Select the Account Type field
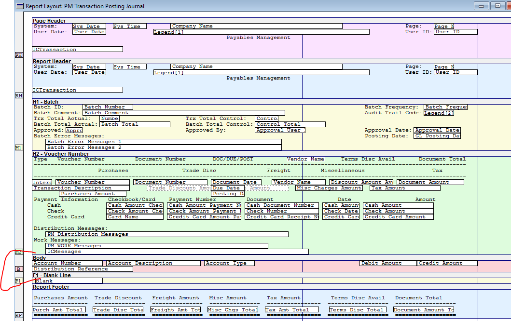 229,263
